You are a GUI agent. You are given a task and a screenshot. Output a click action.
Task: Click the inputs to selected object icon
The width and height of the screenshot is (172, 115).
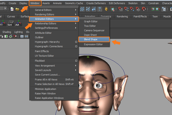[x=153, y=9]
